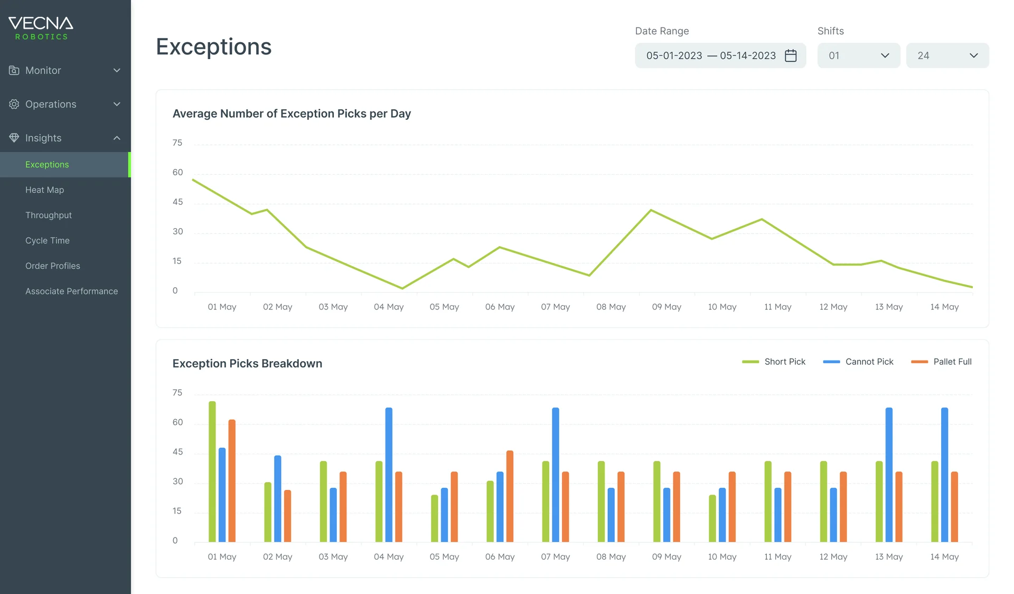Click the 02 May blue Cannot Pick bar
Image resolution: width=1014 pixels, height=594 pixels.
[278, 498]
